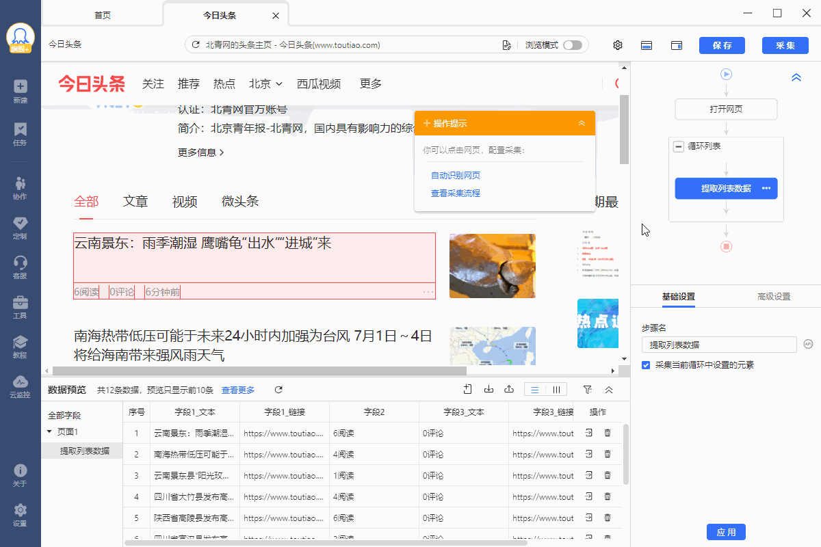Viewport: 821px width, 547px height.
Task: Open the 客服 support sidebar item
Action: click(x=20, y=267)
